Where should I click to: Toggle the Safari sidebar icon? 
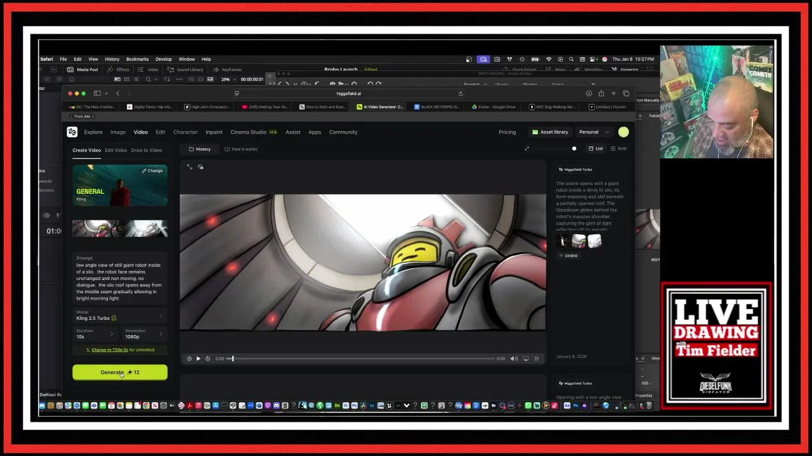tap(97, 93)
